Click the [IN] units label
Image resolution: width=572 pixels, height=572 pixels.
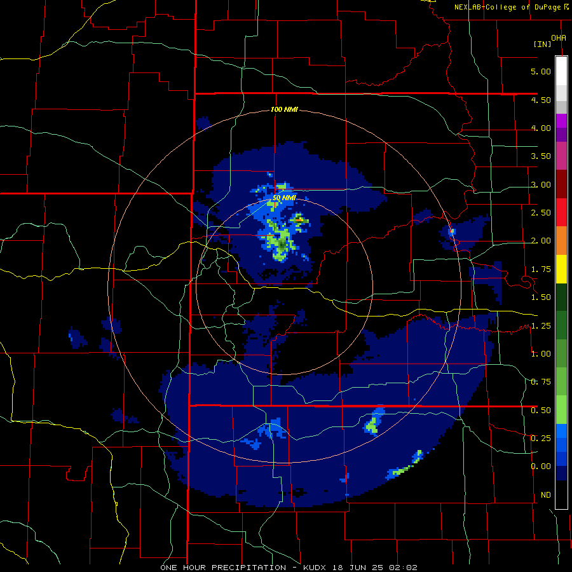[x=543, y=44]
